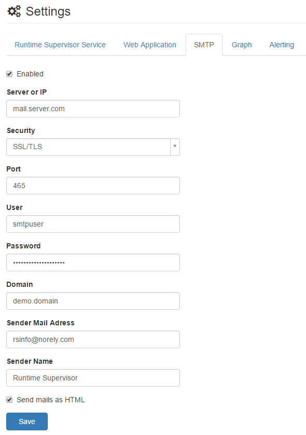The width and height of the screenshot is (306, 435).
Task: Click the Server or IP input field
Action: [x=93, y=109]
